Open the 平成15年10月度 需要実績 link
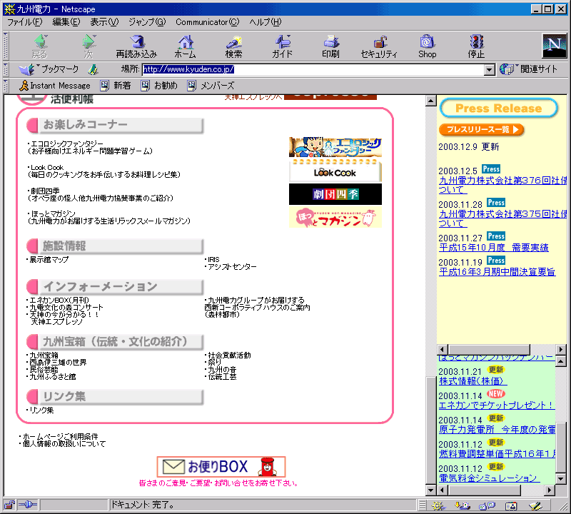 coord(494,248)
